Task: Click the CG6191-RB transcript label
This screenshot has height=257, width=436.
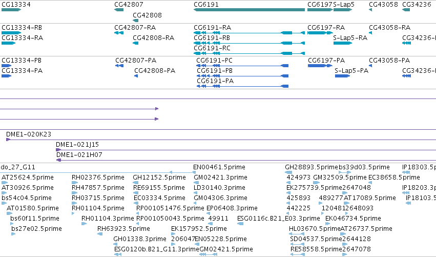Action: (x=212, y=38)
